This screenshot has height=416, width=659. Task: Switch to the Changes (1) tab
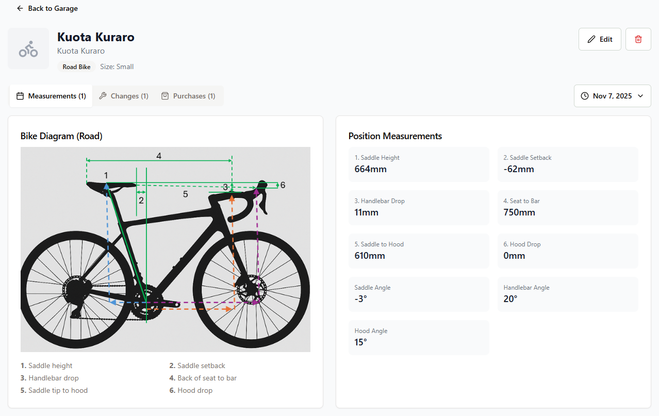(124, 96)
